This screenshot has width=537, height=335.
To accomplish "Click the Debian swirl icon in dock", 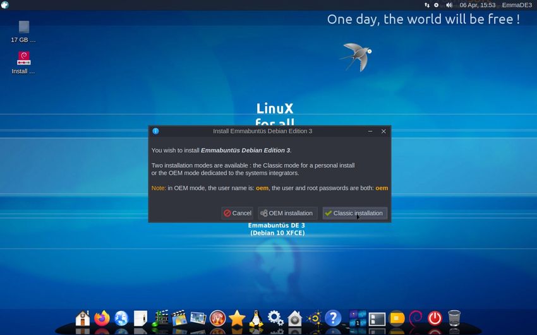I will pos(416,318).
